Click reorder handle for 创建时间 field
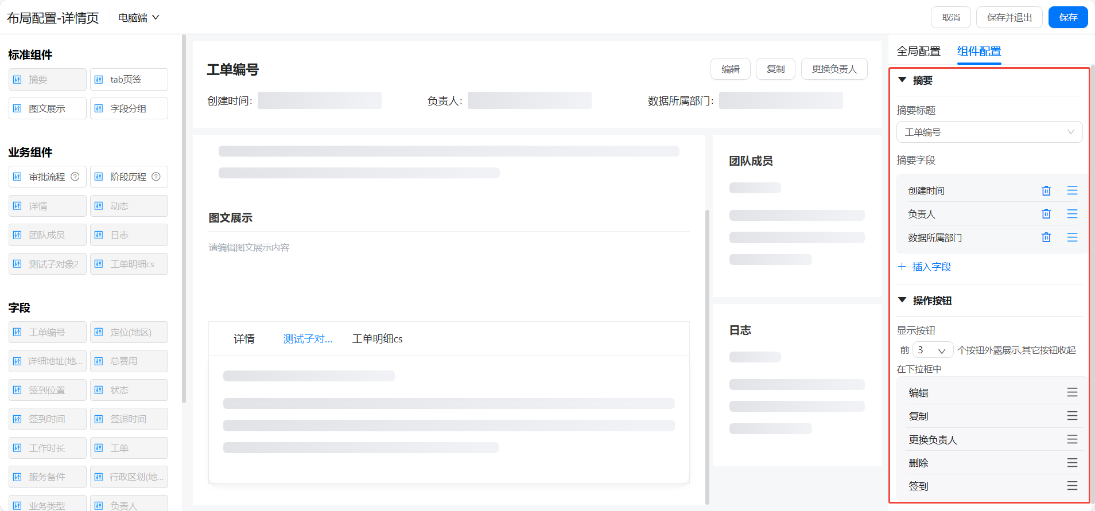 (1072, 190)
